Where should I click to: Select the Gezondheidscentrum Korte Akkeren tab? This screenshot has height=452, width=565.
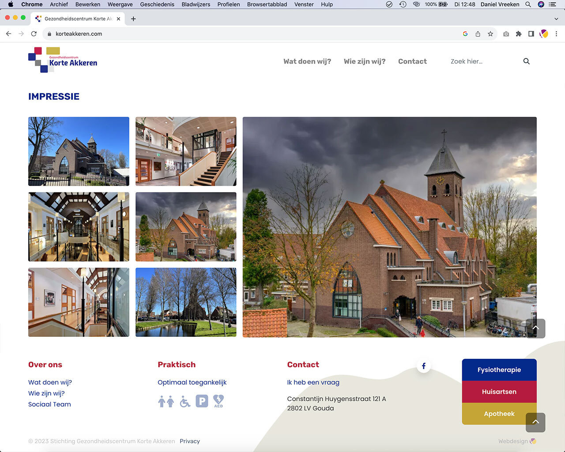78,19
